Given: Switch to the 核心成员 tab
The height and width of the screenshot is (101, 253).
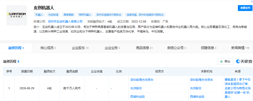Looking at the screenshot, I should [48, 48].
